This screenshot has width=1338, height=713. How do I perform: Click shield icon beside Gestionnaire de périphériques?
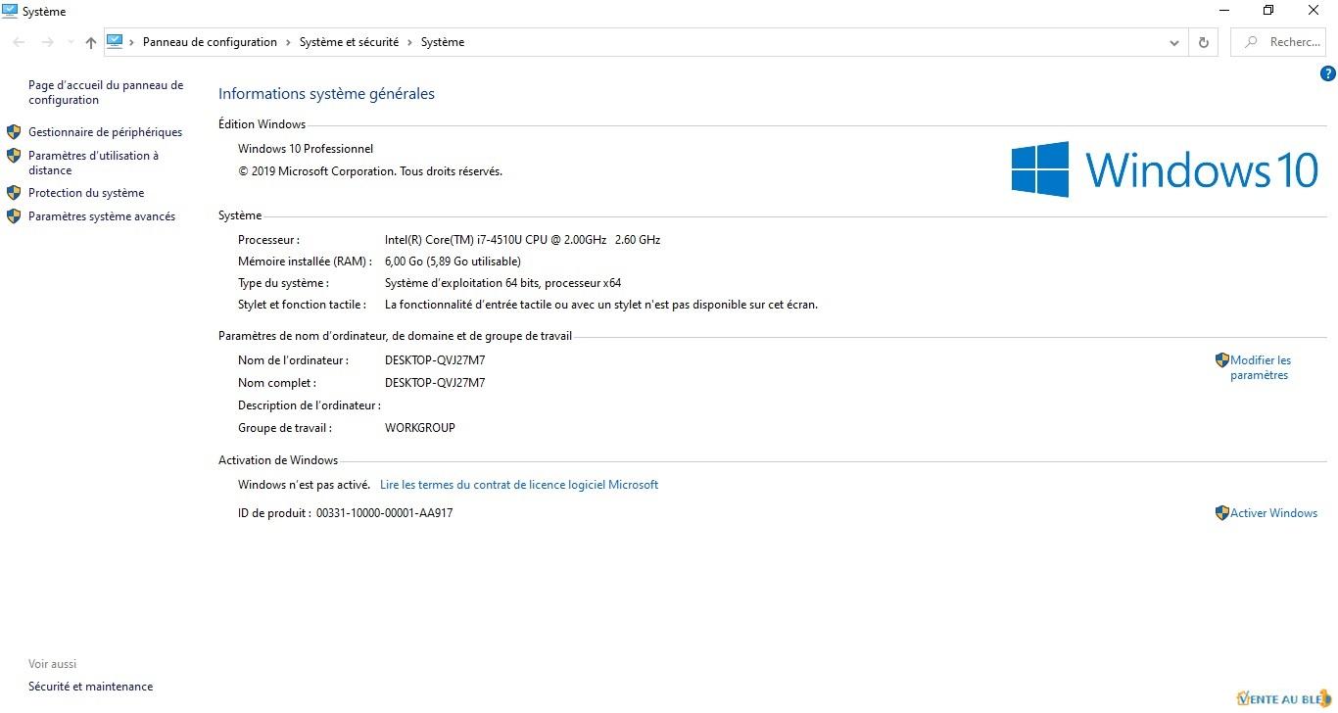[x=14, y=132]
